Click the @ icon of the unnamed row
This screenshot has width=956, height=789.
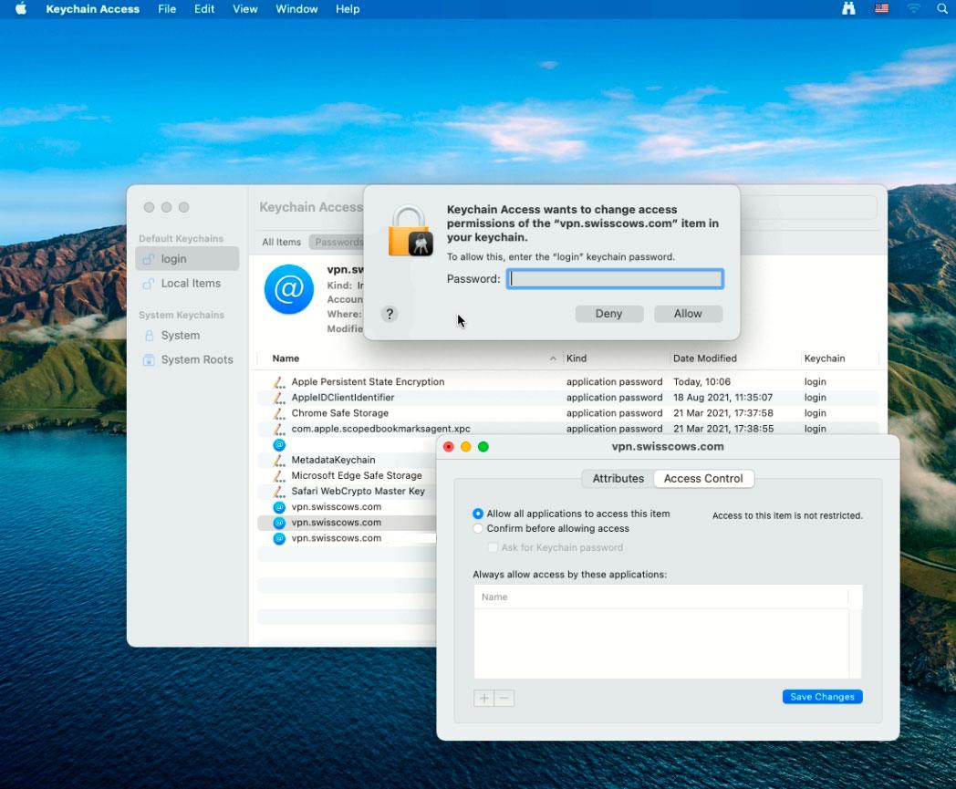coord(279,444)
